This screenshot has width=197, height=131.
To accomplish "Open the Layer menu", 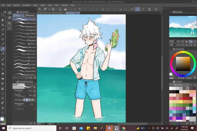I will 35,5.
